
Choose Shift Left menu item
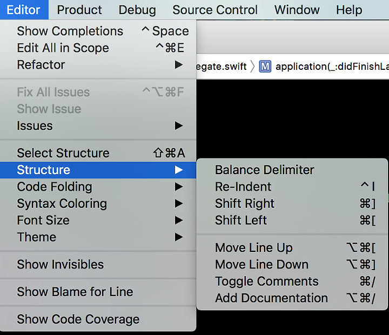point(292,220)
